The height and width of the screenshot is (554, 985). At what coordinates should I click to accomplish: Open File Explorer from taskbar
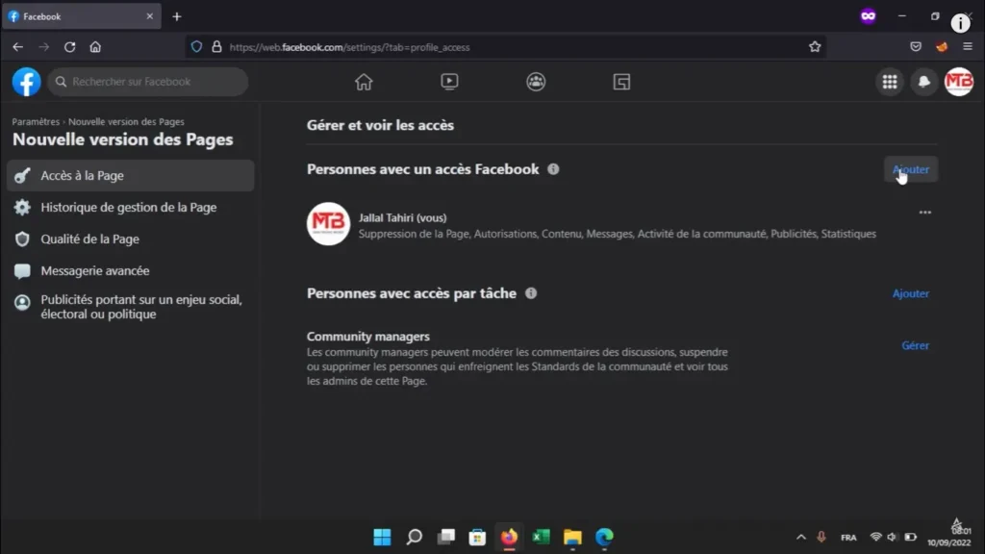(572, 537)
